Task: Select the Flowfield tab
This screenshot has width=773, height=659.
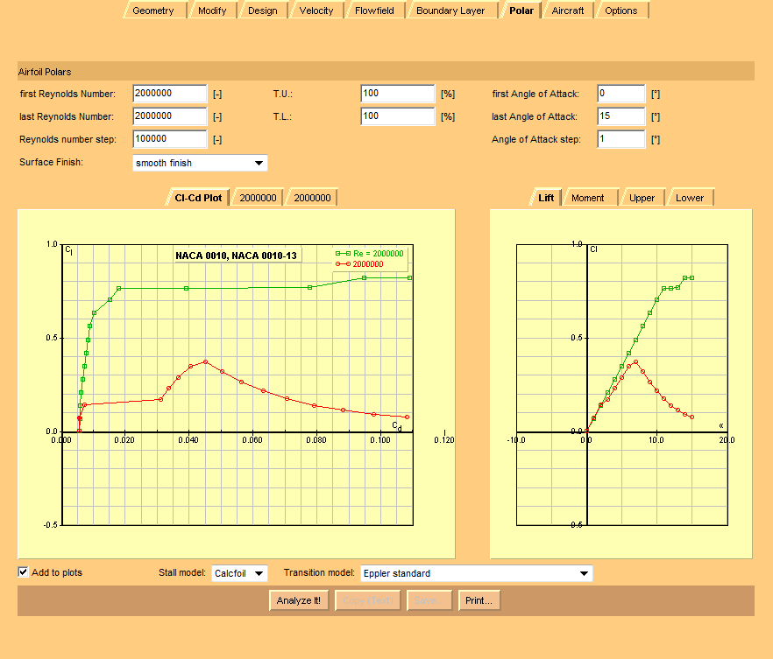Action: pos(374,11)
